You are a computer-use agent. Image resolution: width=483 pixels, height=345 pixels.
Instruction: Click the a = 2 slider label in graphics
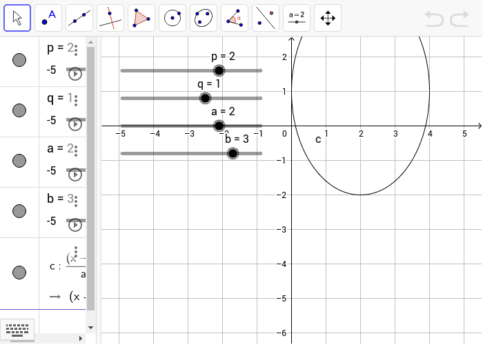pos(223,112)
